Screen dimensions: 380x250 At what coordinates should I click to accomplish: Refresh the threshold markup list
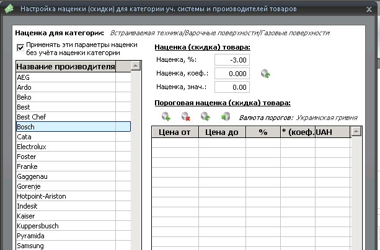205,116
